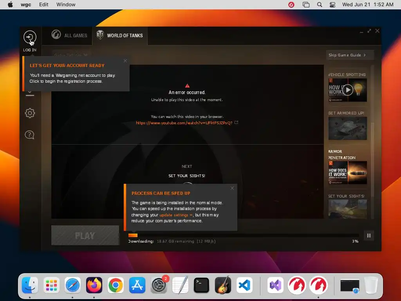
Task: Click Skip Game Guide button
Action: click(x=350, y=55)
